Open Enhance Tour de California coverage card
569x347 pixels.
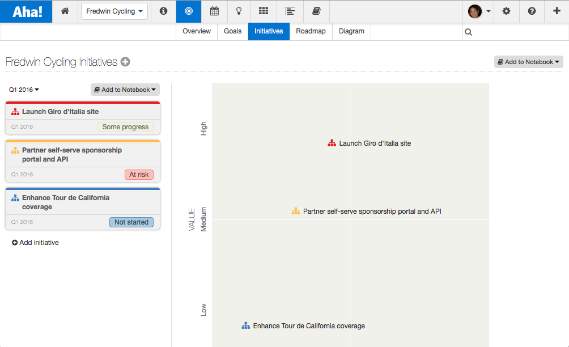tap(83, 209)
